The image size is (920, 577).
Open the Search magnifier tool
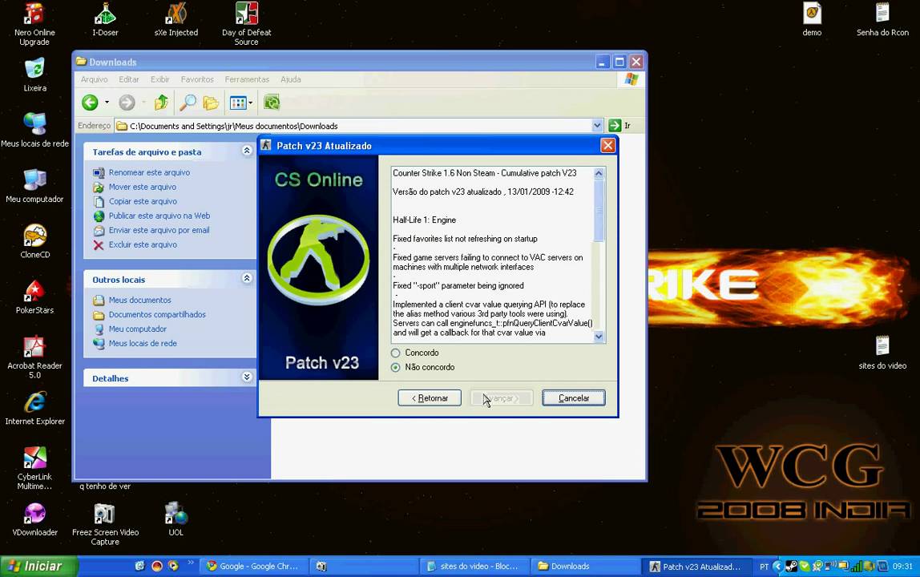[x=188, y=103]
